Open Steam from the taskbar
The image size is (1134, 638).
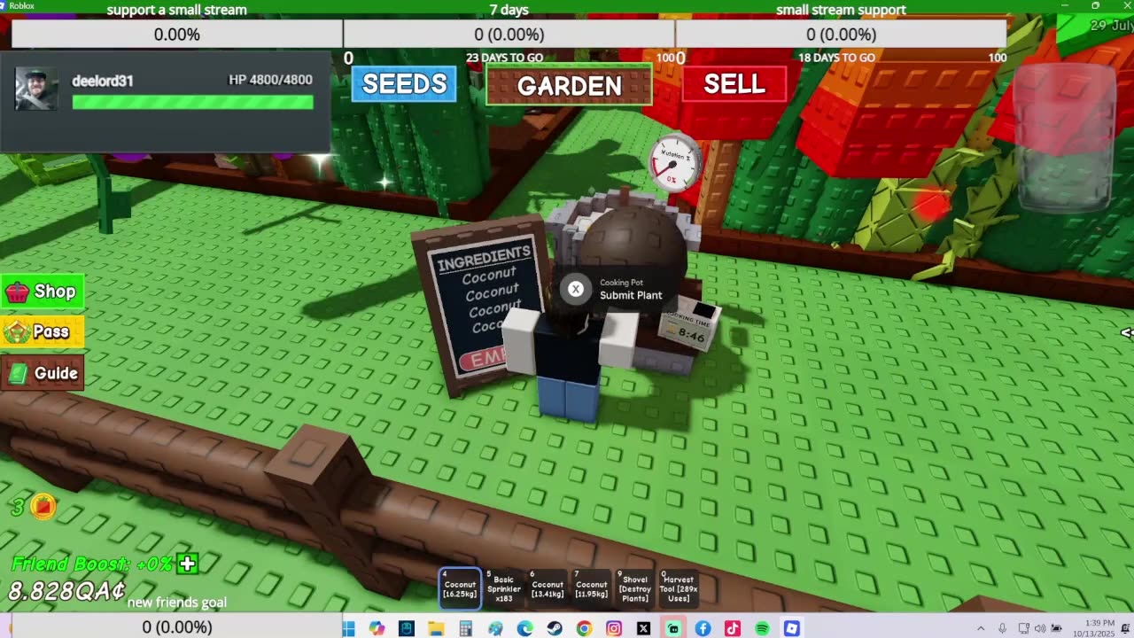(x=555, y=628)
